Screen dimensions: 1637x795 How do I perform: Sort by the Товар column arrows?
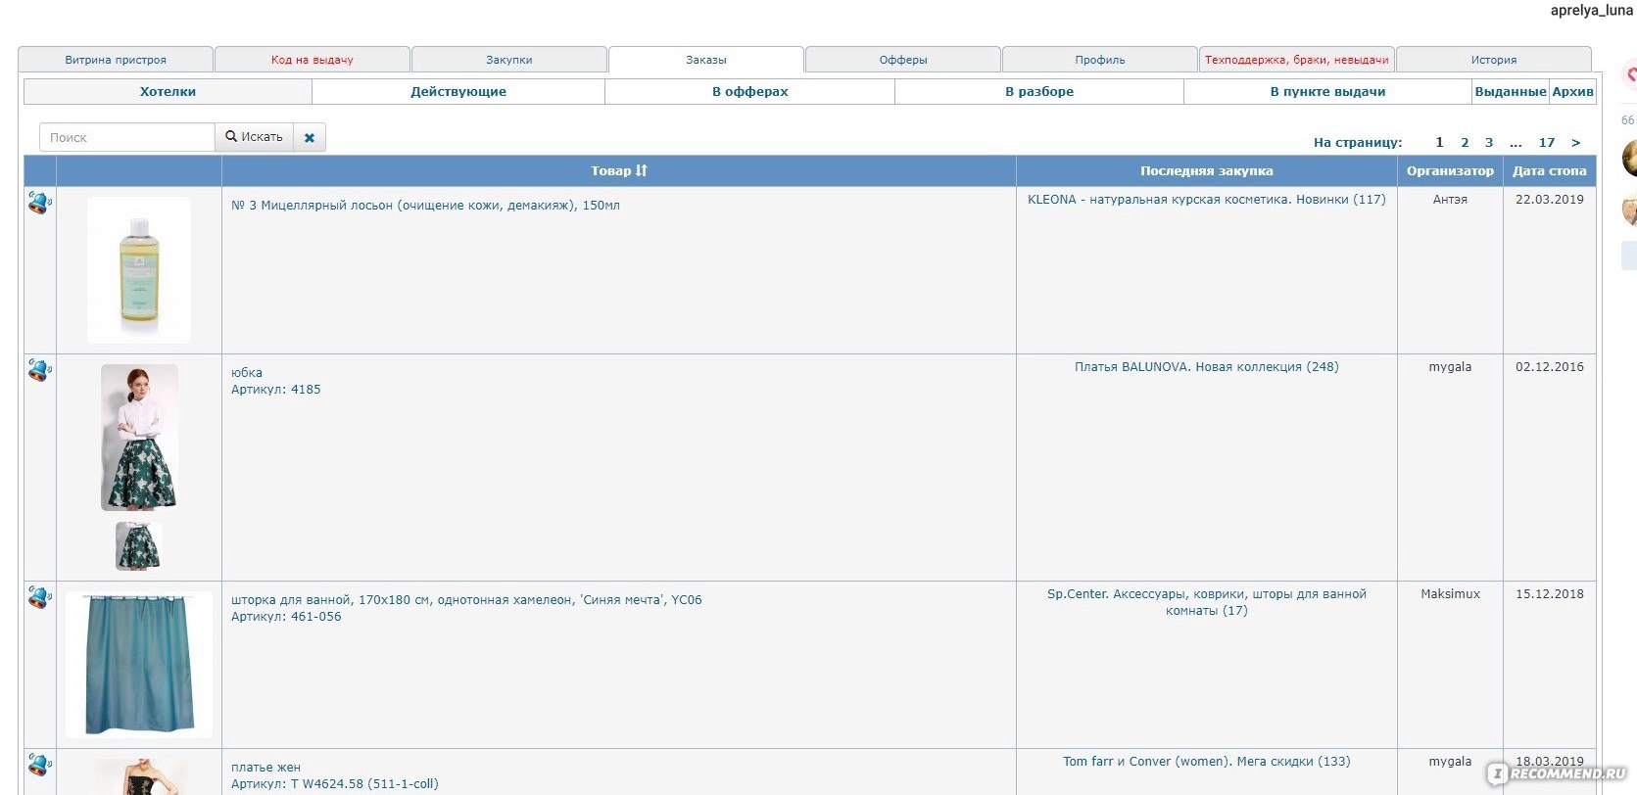pos(642,170)
